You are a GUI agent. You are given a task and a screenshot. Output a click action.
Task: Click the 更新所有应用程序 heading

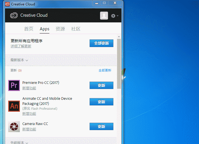coord(27,41)
